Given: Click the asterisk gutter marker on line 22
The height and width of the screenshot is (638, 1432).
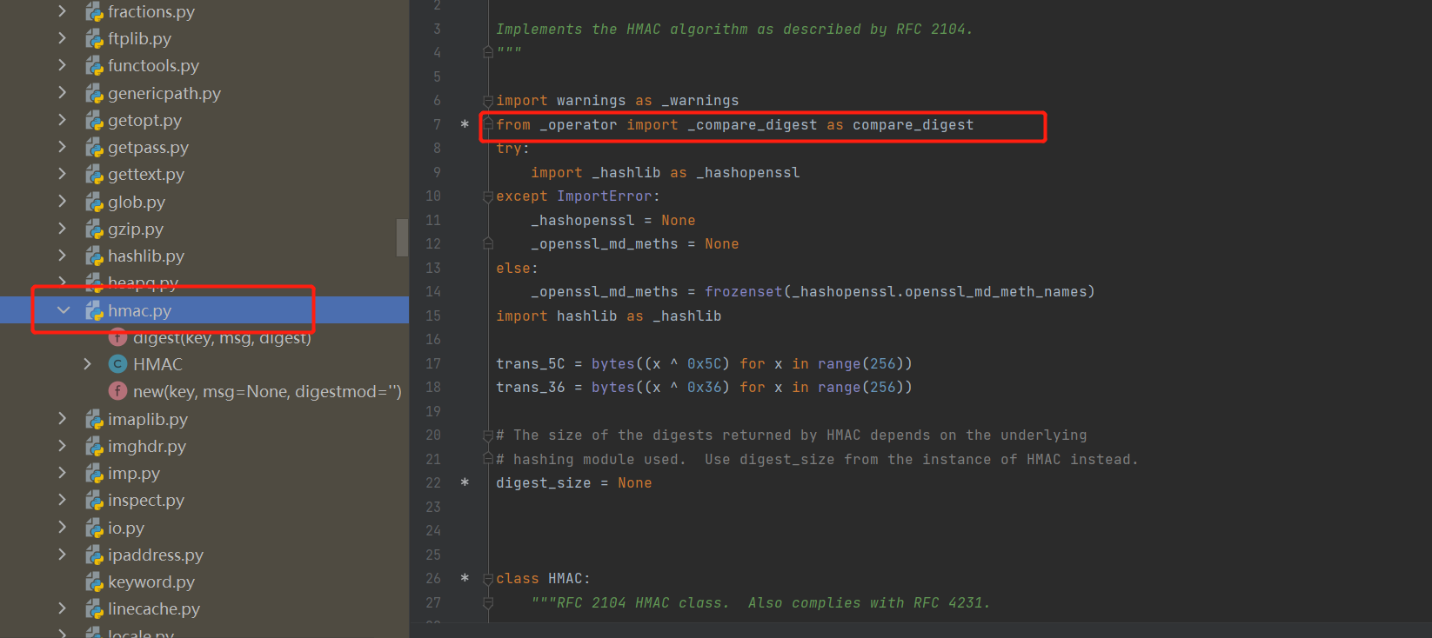Looking at the screenshot, I should pyautogui.click(x=465, y=483).
